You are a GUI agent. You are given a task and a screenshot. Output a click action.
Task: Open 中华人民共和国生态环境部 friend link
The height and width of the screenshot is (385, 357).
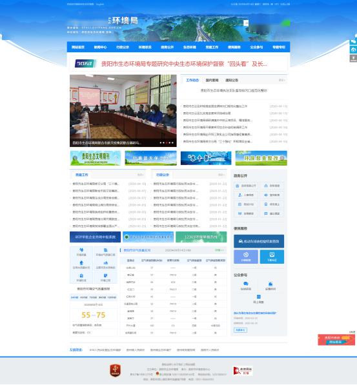(105, 350)
